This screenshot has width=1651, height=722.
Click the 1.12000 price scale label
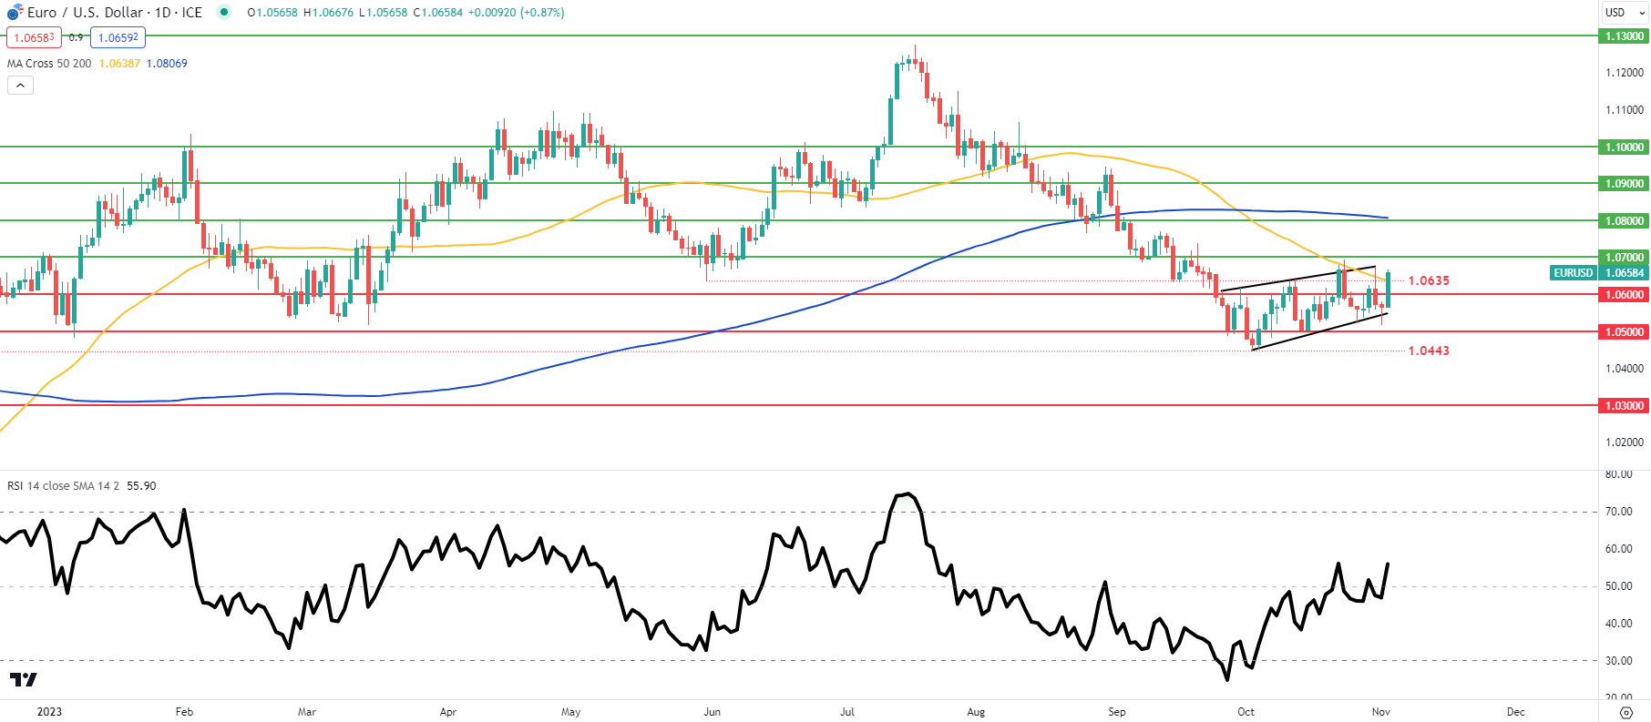click(1625, 73)
